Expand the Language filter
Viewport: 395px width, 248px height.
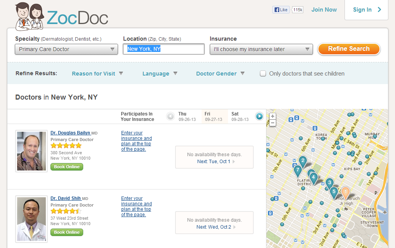coord(160,74)
